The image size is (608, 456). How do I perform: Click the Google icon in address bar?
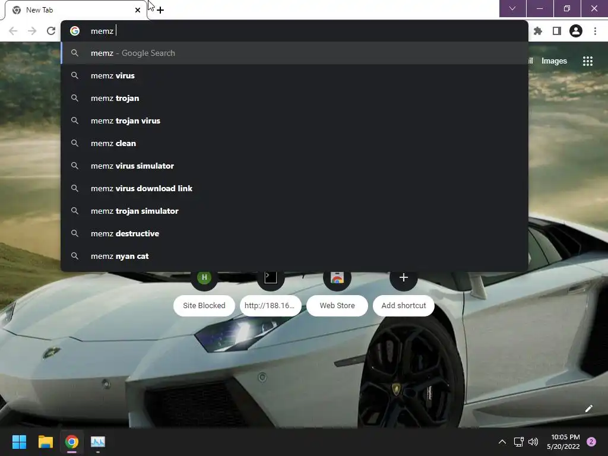click(75, 31)
